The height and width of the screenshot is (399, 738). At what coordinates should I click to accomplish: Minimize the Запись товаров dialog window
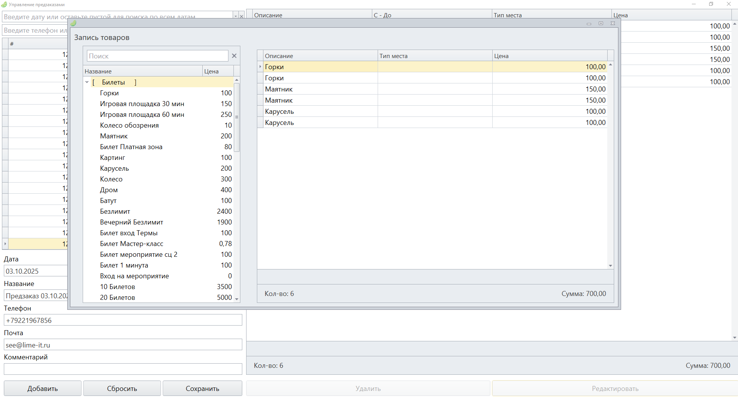tap(589, 23)
